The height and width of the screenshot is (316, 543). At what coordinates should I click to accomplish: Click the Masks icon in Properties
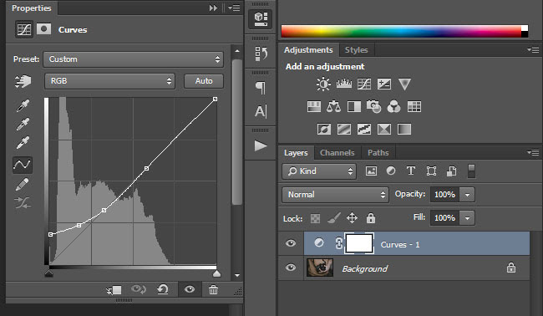point(43,28)
